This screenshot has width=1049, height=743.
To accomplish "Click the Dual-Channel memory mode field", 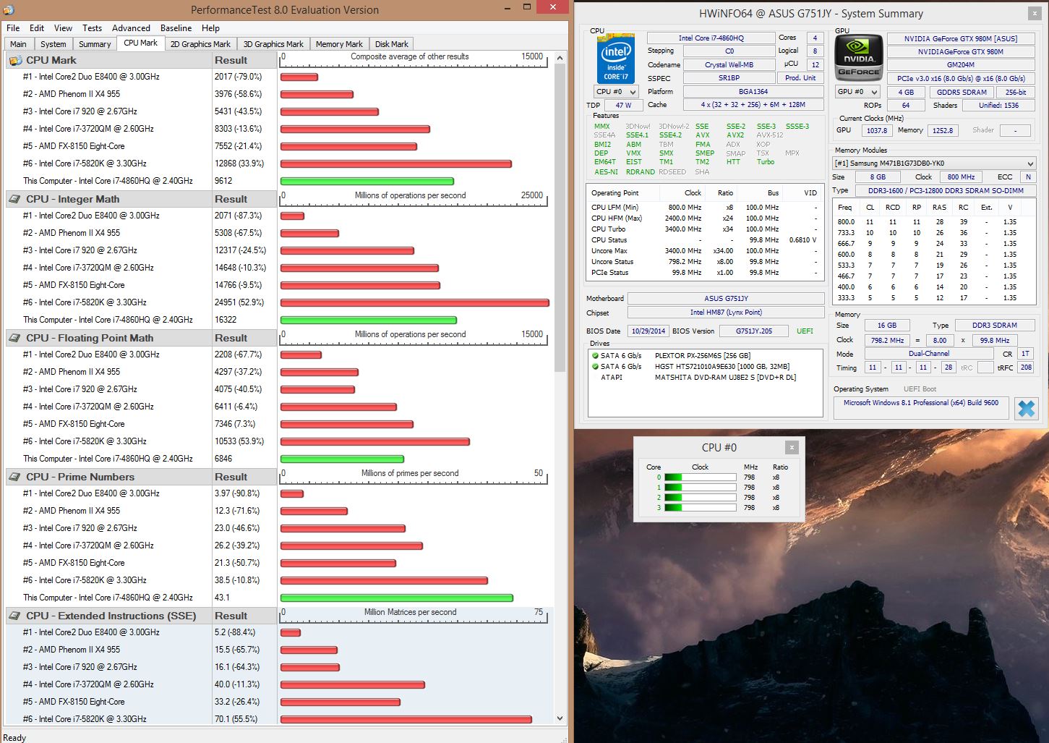I will tap(929, 354).
